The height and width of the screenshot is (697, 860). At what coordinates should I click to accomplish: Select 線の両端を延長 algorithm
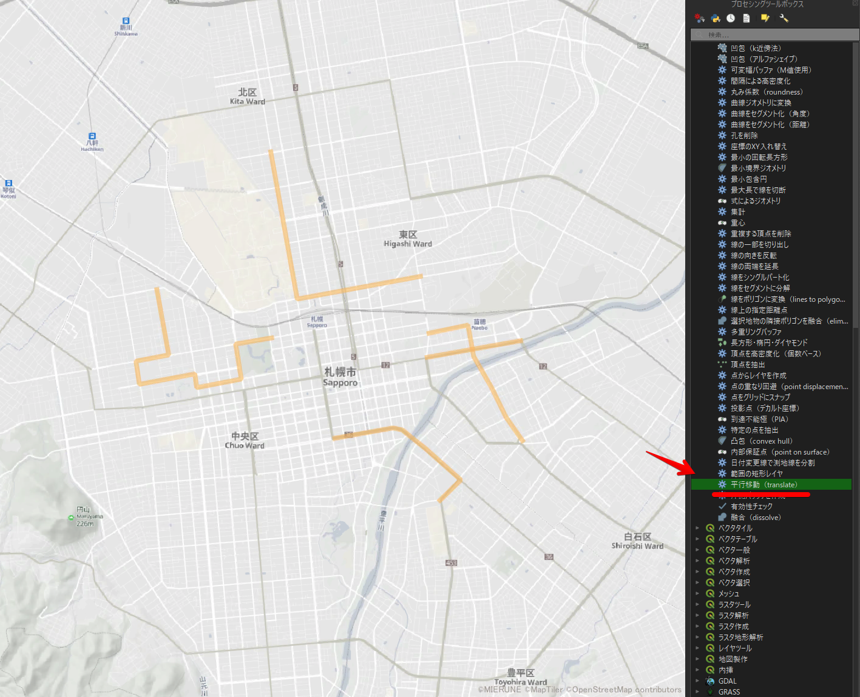pyautogui.click(x=754, y=267)
